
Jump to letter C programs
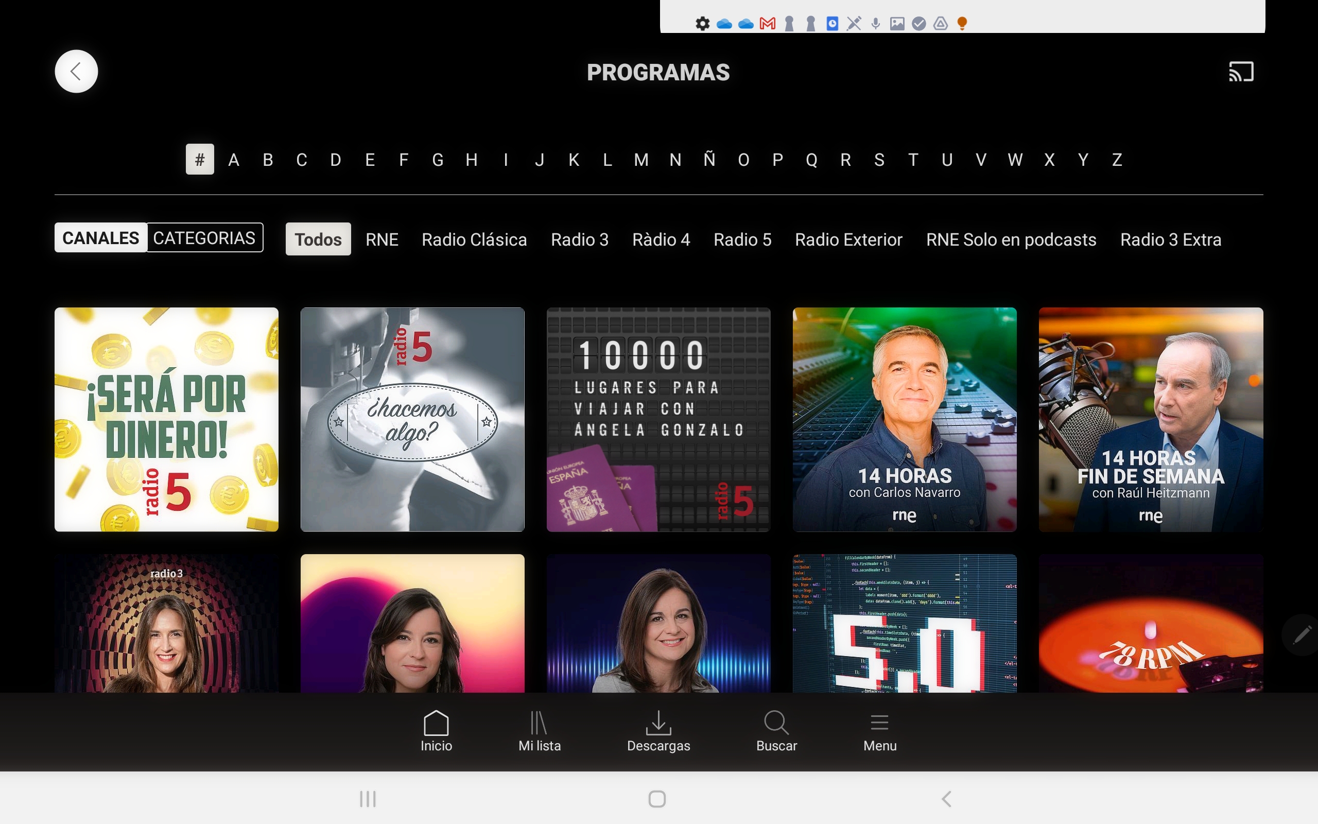point(302,160)
